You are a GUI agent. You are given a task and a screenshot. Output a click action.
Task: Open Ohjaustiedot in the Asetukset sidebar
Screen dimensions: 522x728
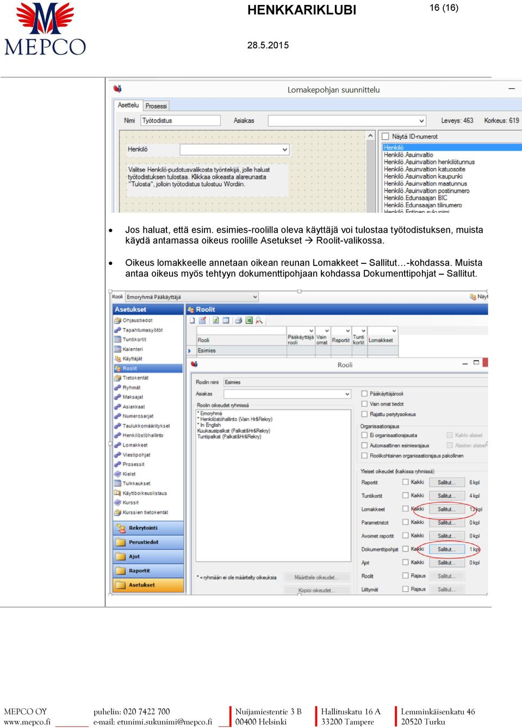137,320
